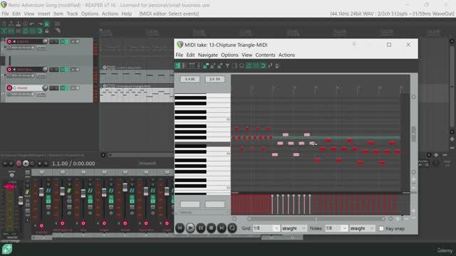Open Navigate menu in MIDI editor
Image resolution: width=456 pixels, height=256 pixels.
207,55
